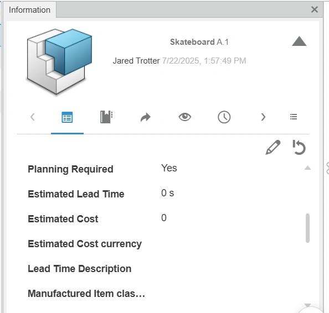This screenshot has height=313, width=329.
Task: Click the pencil edit properties icon
Action: click(x=273, y=147)
